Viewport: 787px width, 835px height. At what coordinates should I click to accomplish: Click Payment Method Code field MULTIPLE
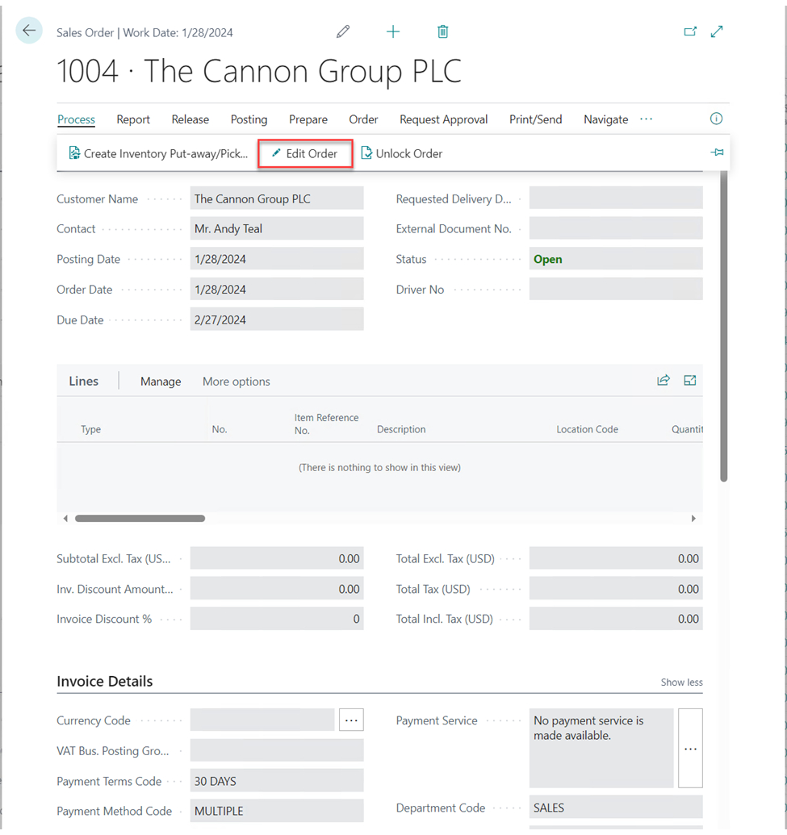pos(277,811)
